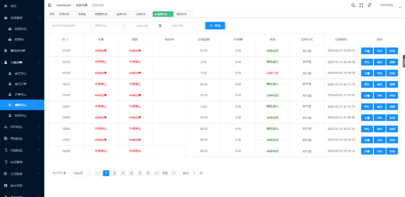Open the 10条/页 page size dropdown
Image resolution: width=405 pixels, height=197 pixels.
pyautogui.click(x=80, y=173)
